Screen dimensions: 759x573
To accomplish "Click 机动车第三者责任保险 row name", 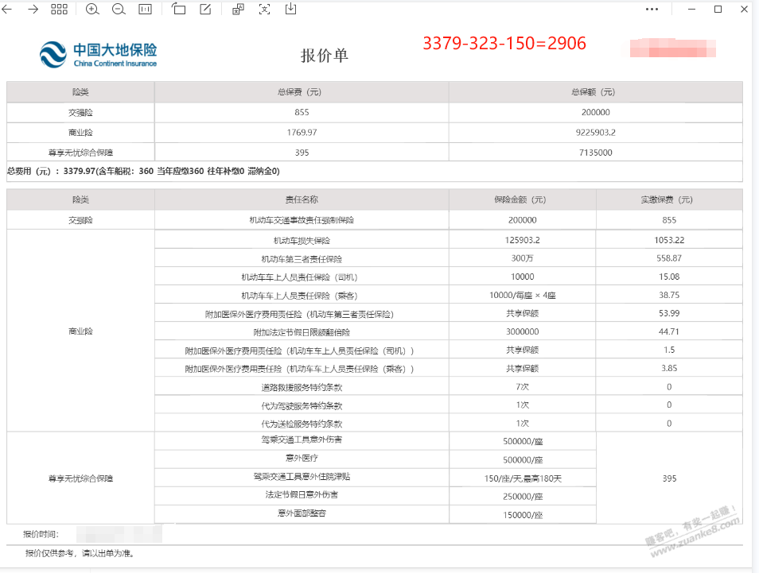I will pyautogui.click(x=302, y=259).
